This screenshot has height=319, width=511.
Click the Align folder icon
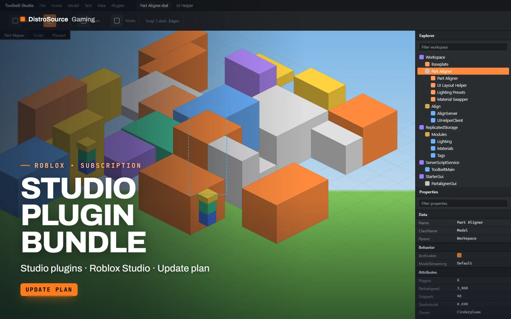pyautogui.click(x=427, y=106)
